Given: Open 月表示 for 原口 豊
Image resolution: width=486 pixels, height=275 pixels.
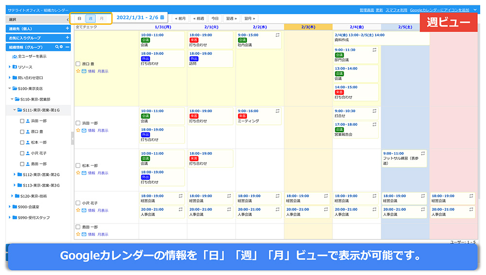Looking at the screenshot, I should (x=103, y=71).
